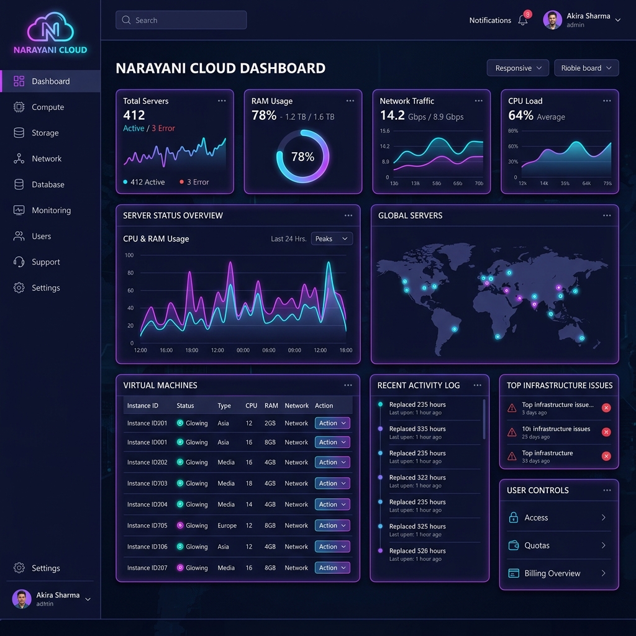Click the Narayani Cloud logo
Screen dimensions: 636x636
(50, 34)
